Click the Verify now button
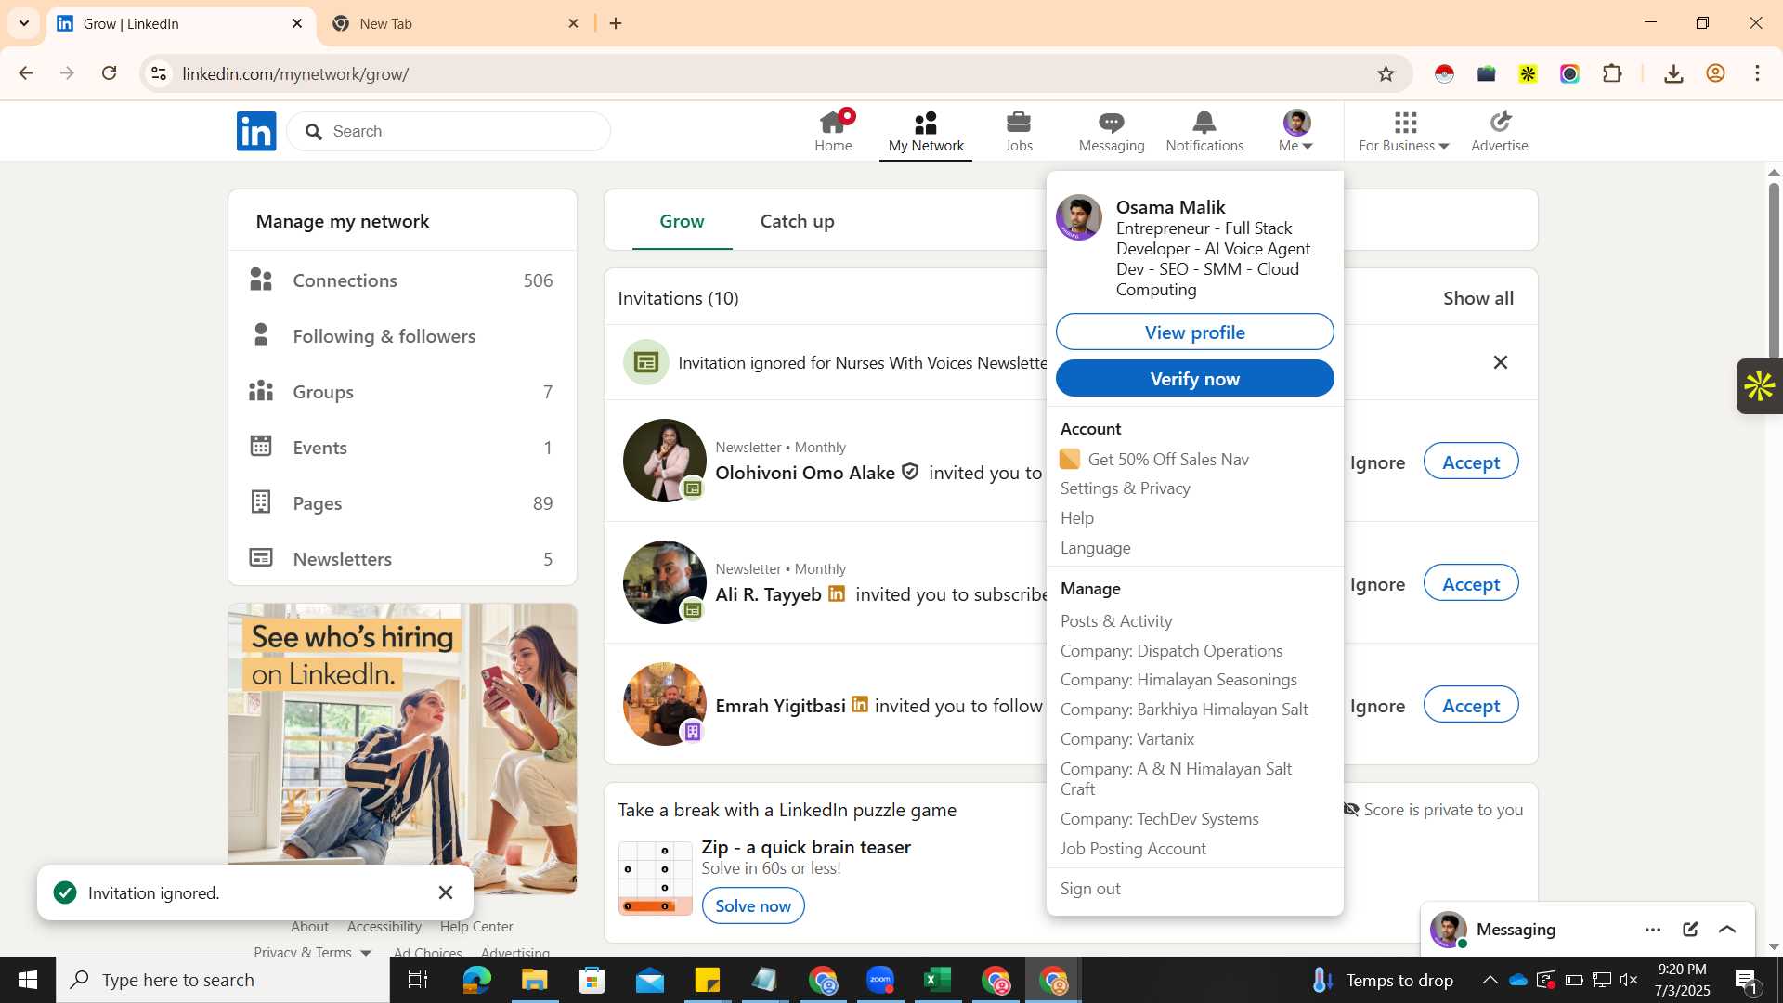Screen dimensions: 1783x1003 1194,378
